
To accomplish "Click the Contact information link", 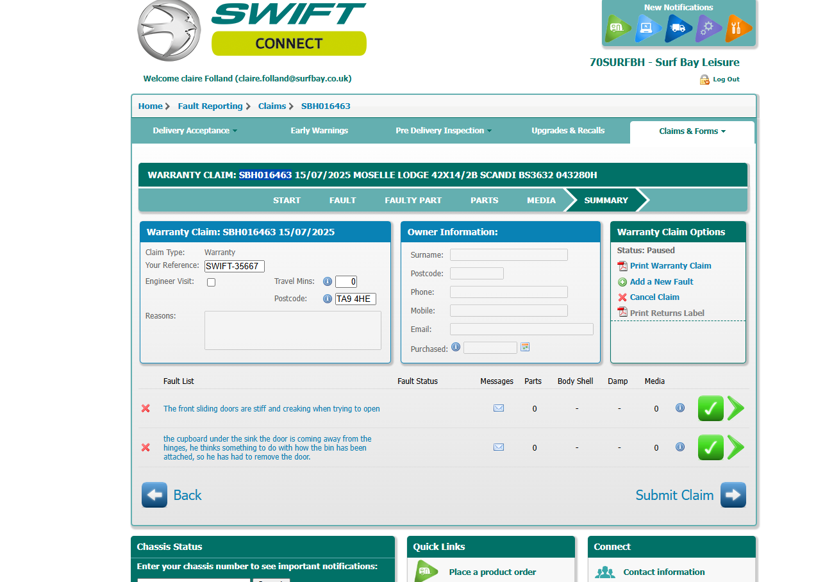I will (664, 572).
